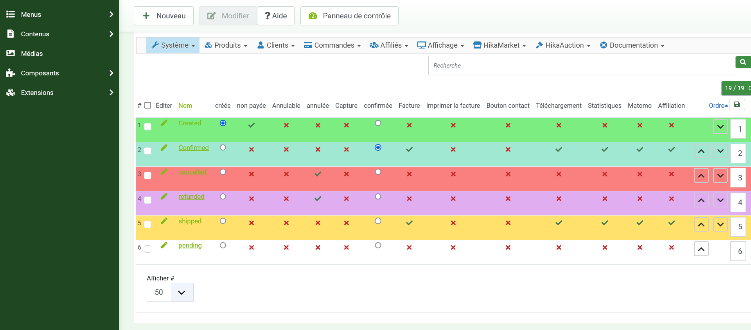This screenshot has height=330, width=751.
Task: Toggle the annulée checkmark for cancelled
Action: [318, 174]
